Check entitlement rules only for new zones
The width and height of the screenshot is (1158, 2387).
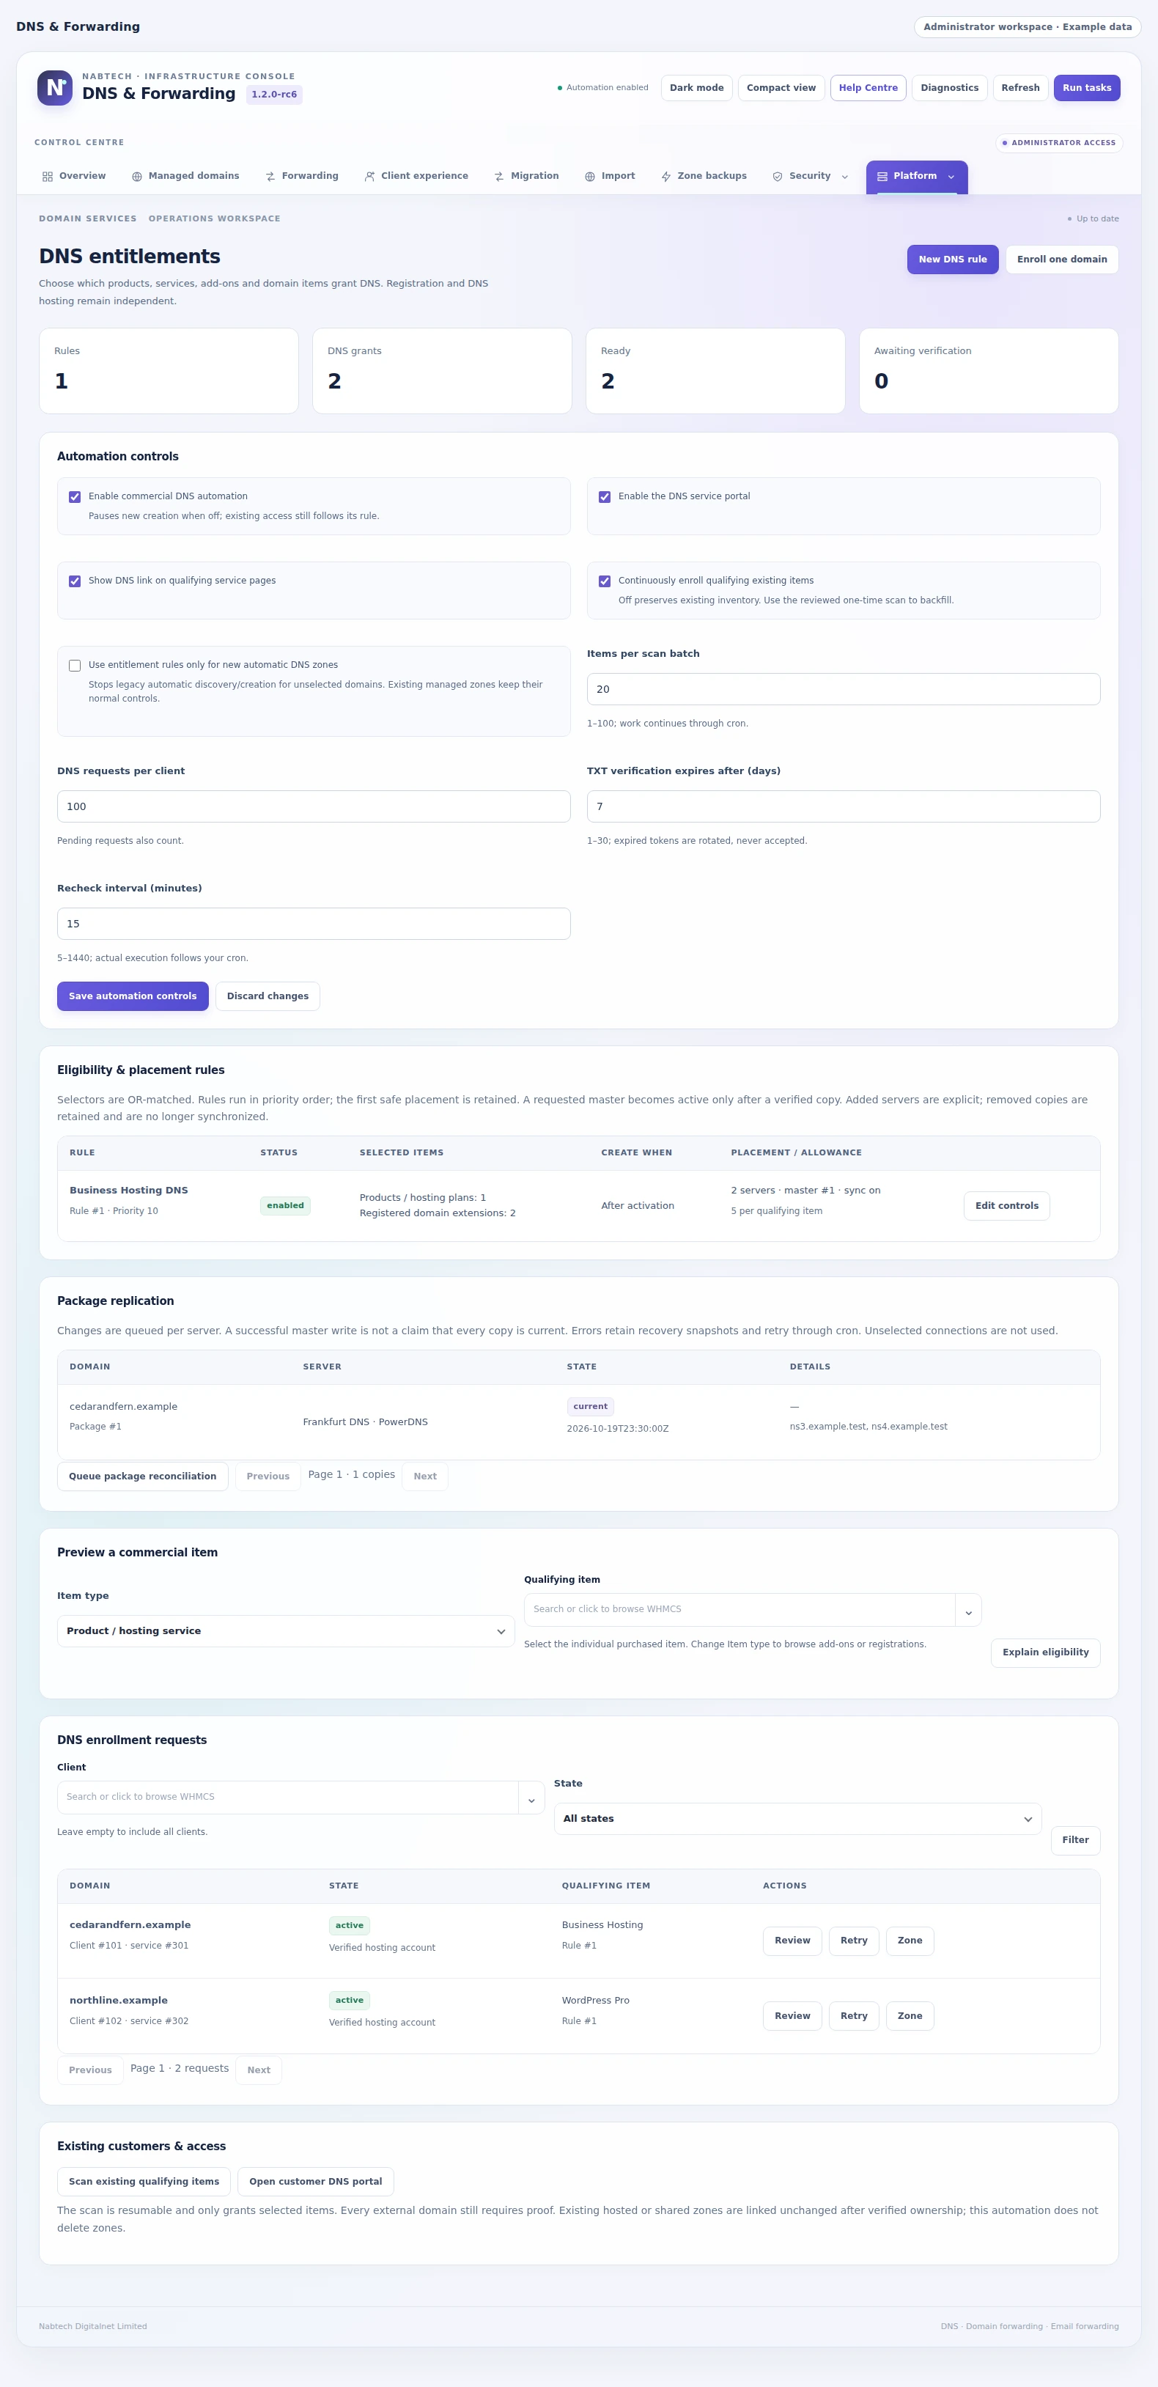click(75, 666)
